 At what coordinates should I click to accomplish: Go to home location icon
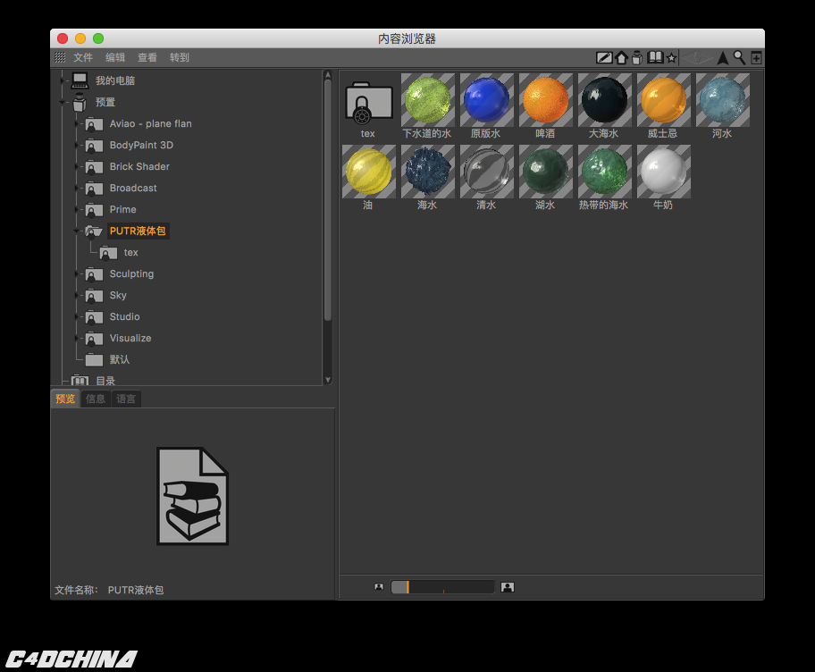tap(622, 58)
